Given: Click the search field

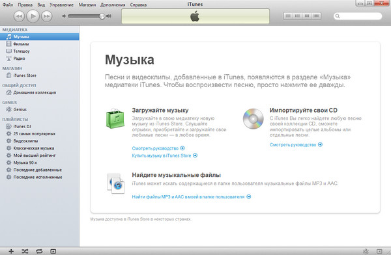Looking at the screenshot, I should [x=358, y=16].
